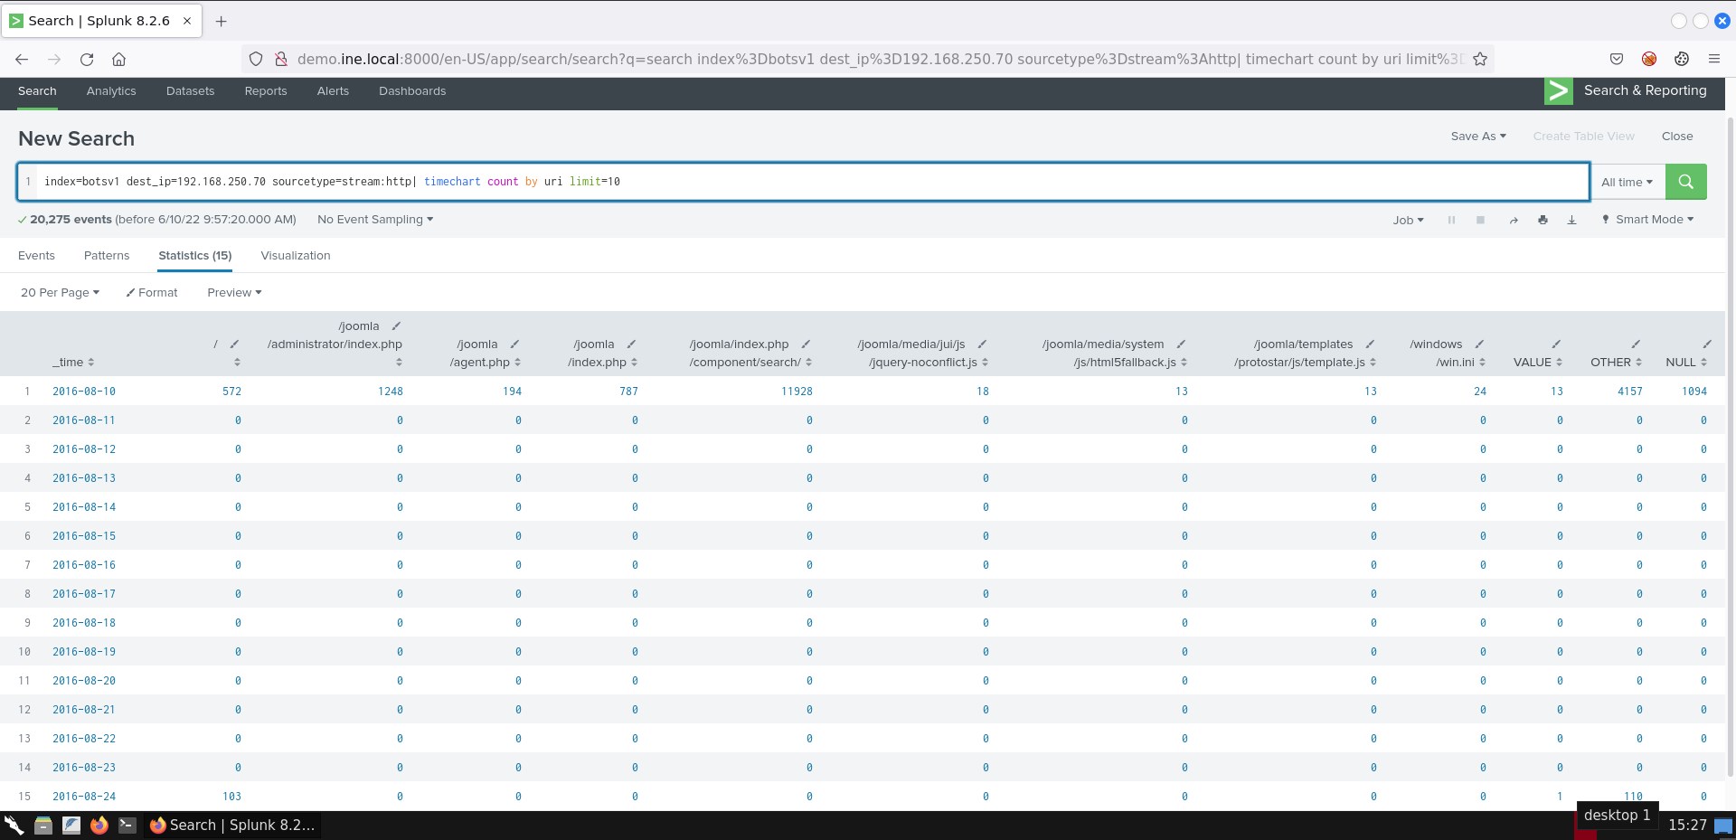Click pencil icon on jquery-noconflict.js column
Screen dimensions: 1736x840
coord(982,344)
